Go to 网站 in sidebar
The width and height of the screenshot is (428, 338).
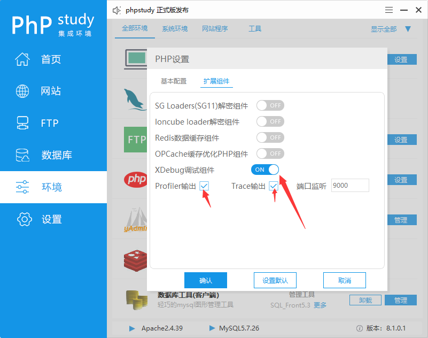click(x=51, y=91)
